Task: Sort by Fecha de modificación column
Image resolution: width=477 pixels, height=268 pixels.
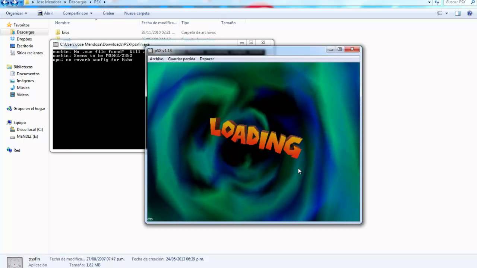Action: [x=159, y=23]
